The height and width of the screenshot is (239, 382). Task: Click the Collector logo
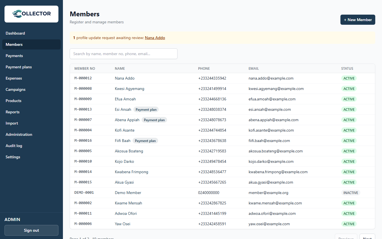[31, 14]
